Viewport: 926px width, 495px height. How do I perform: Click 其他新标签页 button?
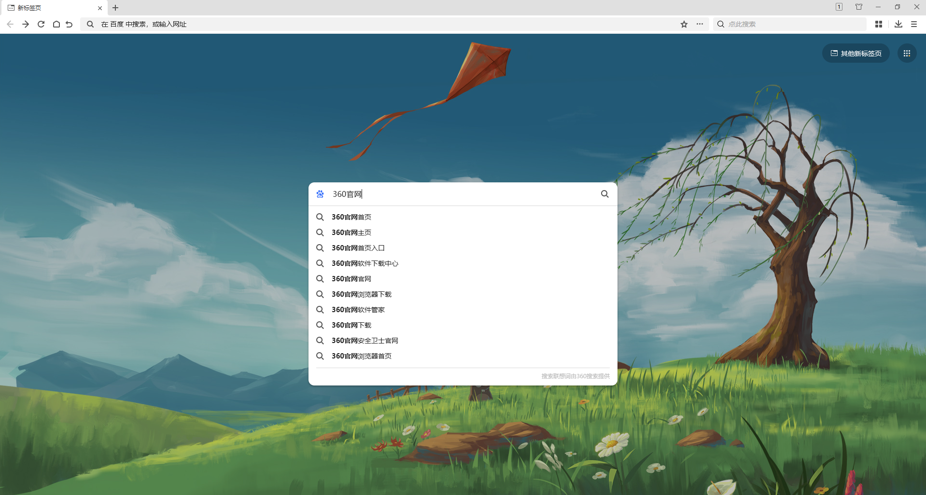tap(856, 54)
